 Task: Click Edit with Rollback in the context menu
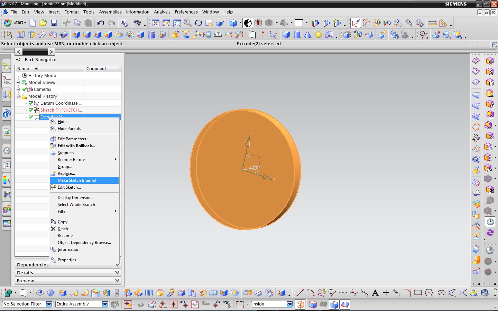pos(76,145)
